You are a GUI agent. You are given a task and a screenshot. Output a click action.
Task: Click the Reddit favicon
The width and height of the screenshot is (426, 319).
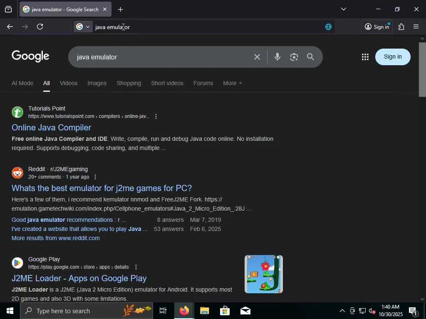(17, 173)
